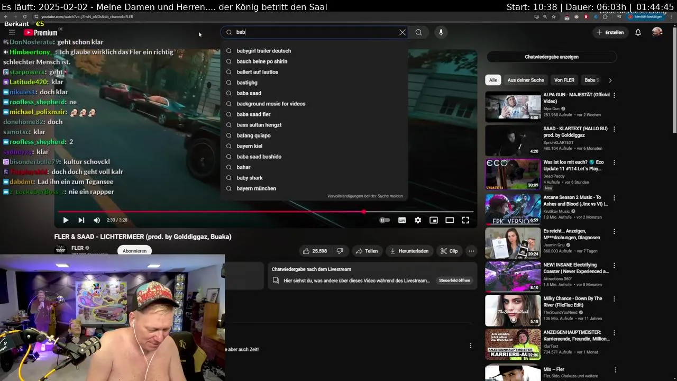Toggle subtitles in the player
This screenshot has width=677, height=381.
coord(402,220)
